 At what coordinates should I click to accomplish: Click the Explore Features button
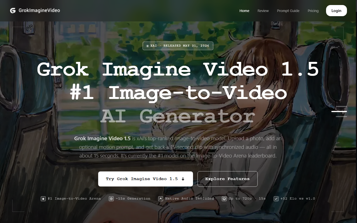[x=227, y=179]
